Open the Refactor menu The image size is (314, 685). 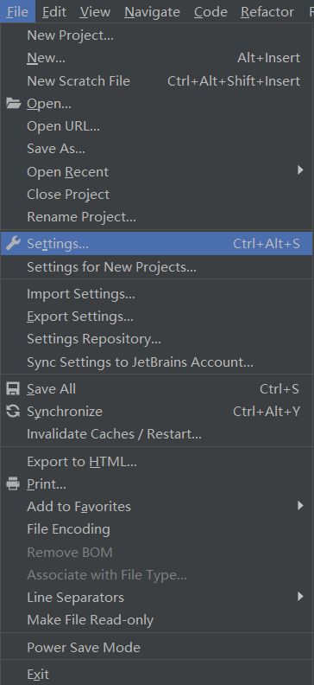coord(267,12)
